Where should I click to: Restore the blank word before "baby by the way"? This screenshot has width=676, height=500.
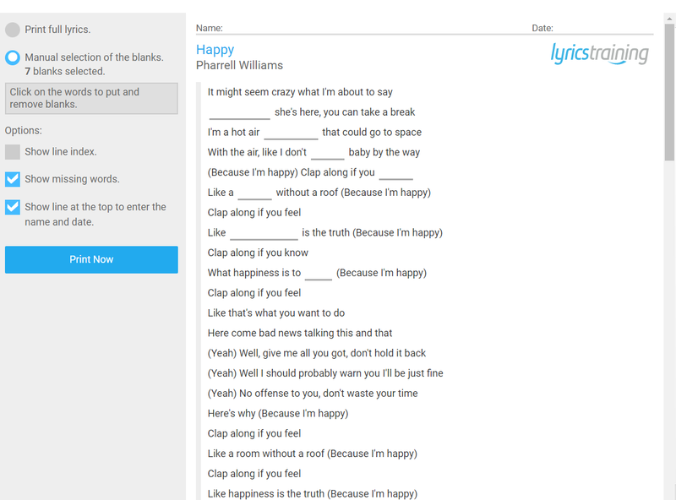(328, 153)
